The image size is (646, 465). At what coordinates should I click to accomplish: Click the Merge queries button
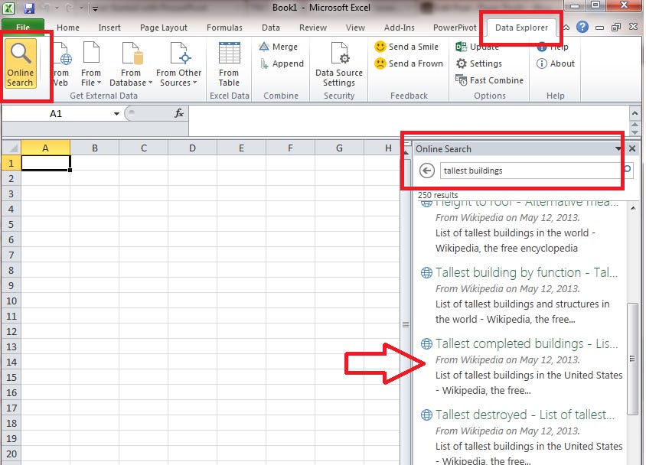278,47
